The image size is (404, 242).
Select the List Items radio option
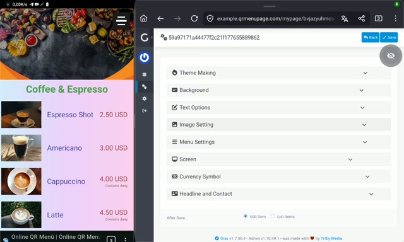click(x=273, y=216)
